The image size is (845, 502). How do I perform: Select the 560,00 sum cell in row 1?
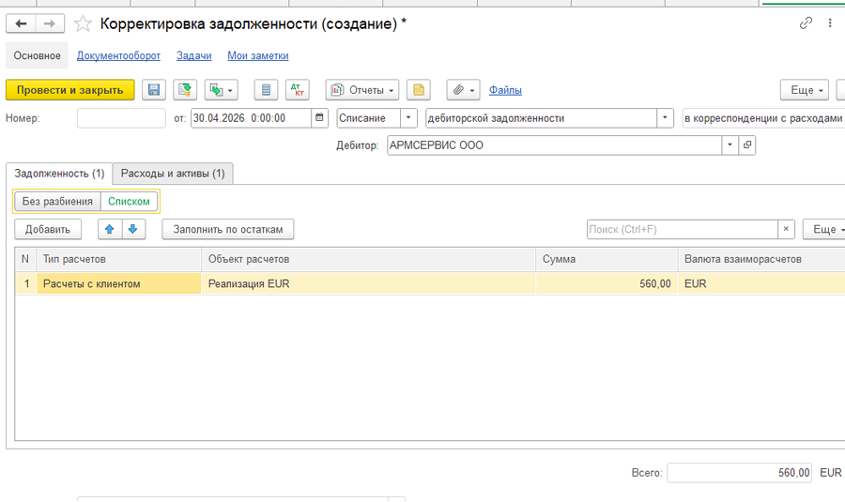607,283
